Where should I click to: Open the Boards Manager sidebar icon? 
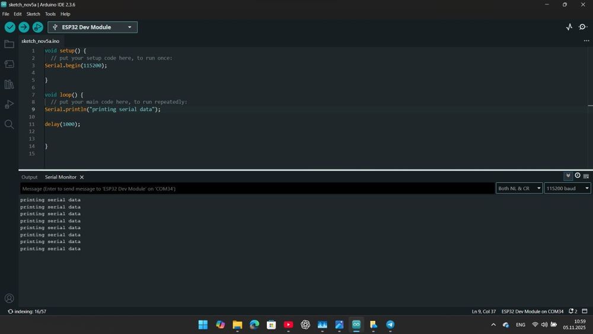point(9,64)
